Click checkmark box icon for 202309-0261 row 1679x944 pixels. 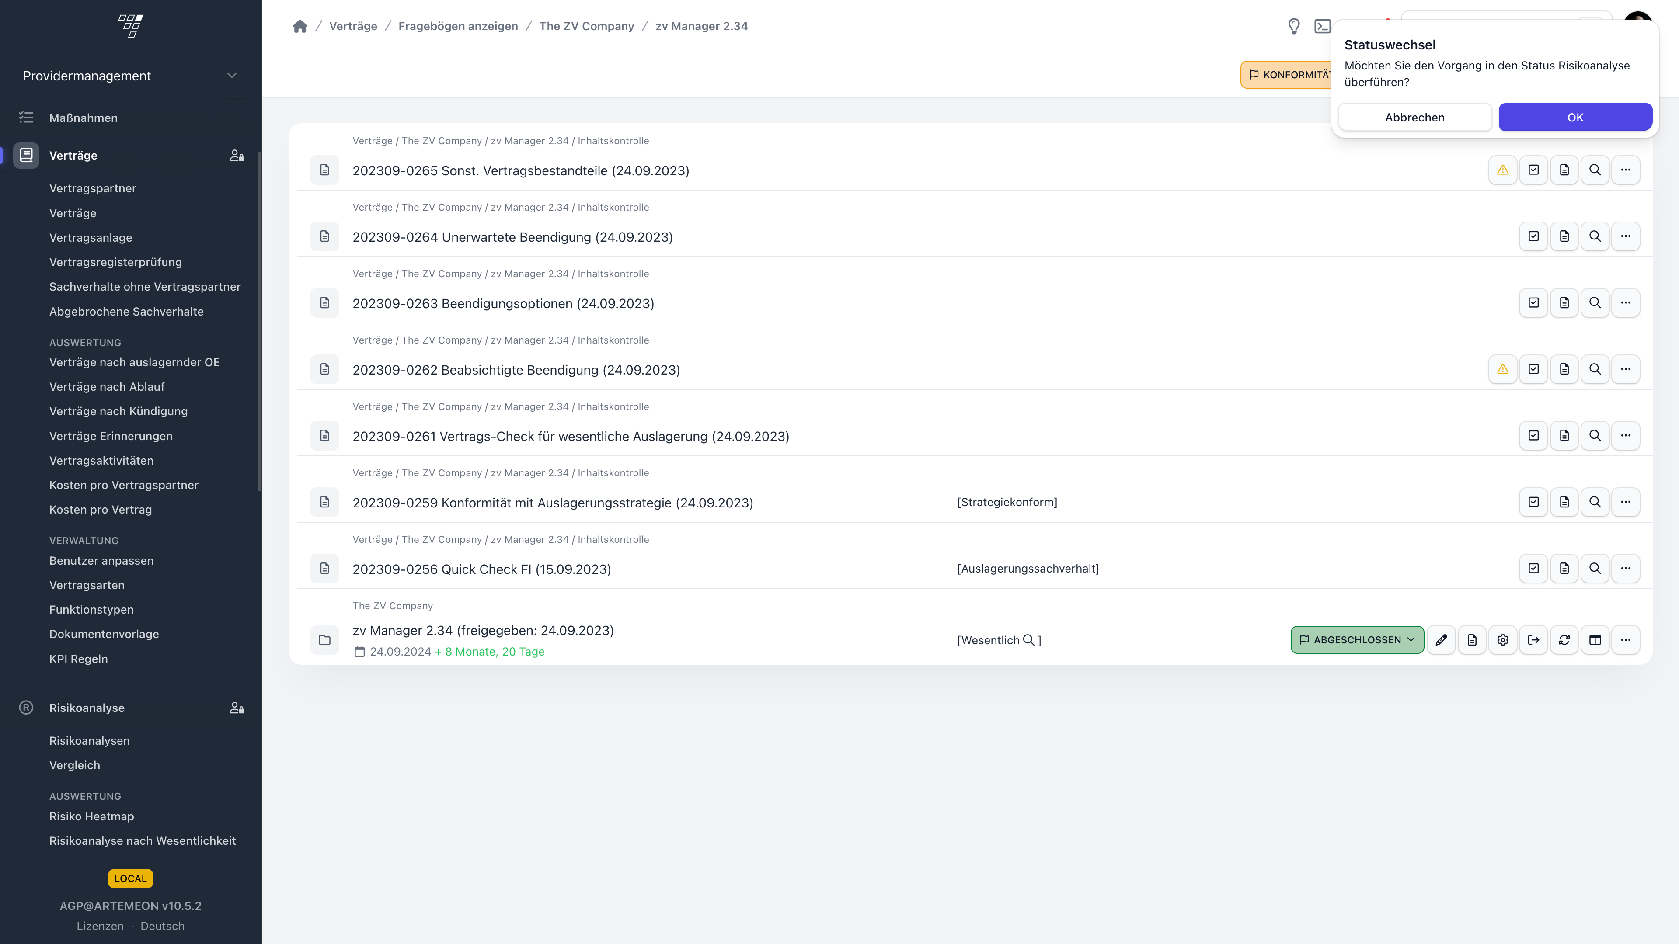pyautogui.click(x=1533, y=436)
